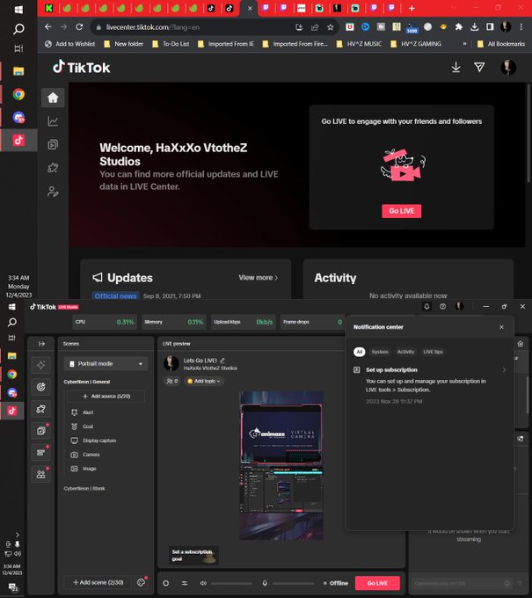
Task: Open File Explorer from the upper taskbar
Action: click(18, 71)
